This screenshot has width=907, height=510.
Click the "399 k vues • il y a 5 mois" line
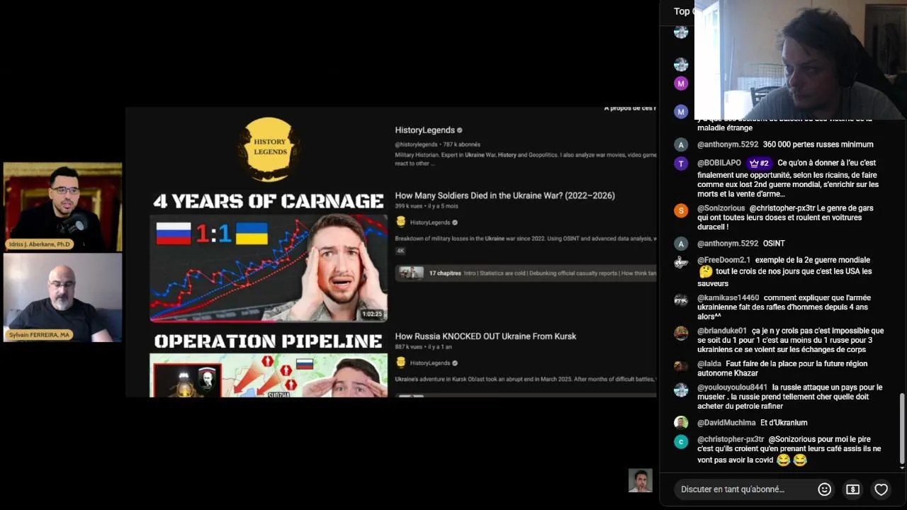pyautogui.click(x=427, y=206)
